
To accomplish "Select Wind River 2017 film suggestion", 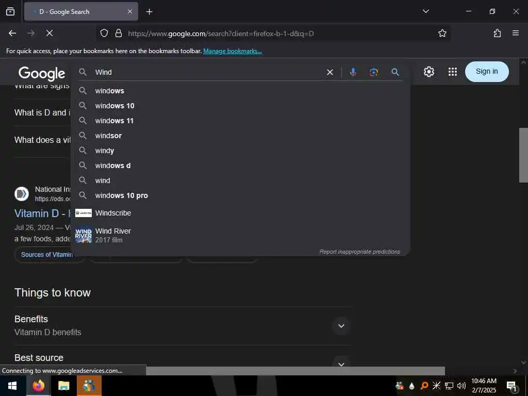I will click(240, 235).
